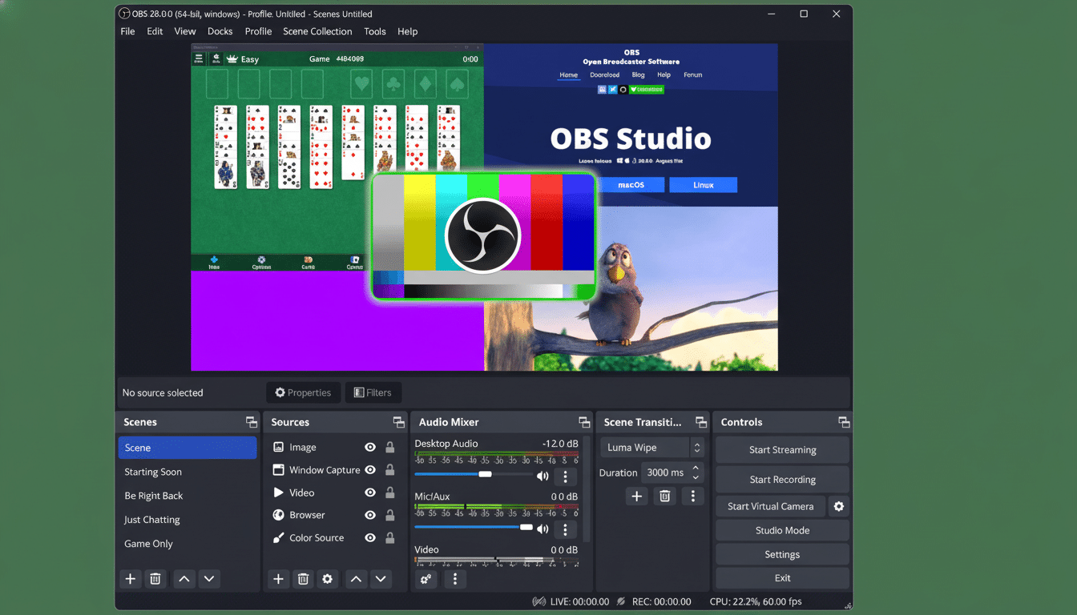Select the Game Only scene
The width and height of the screenshot is (1077, 615).
[x=148, y=544]
